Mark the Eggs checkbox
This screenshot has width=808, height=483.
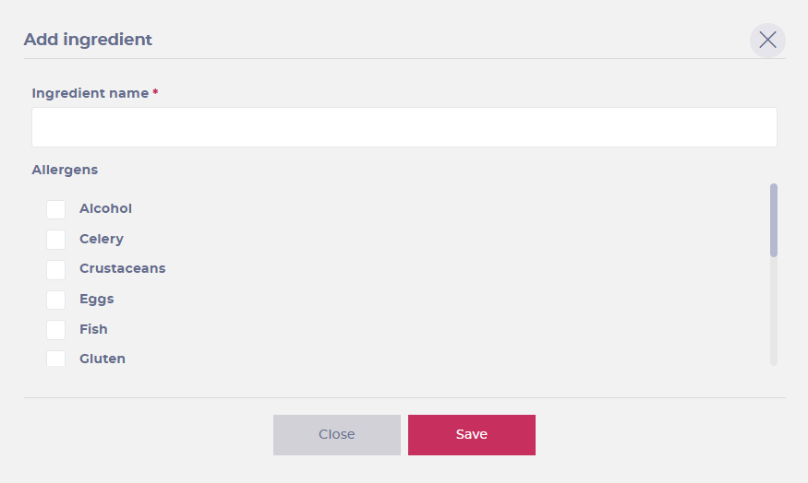coord(55,300)
